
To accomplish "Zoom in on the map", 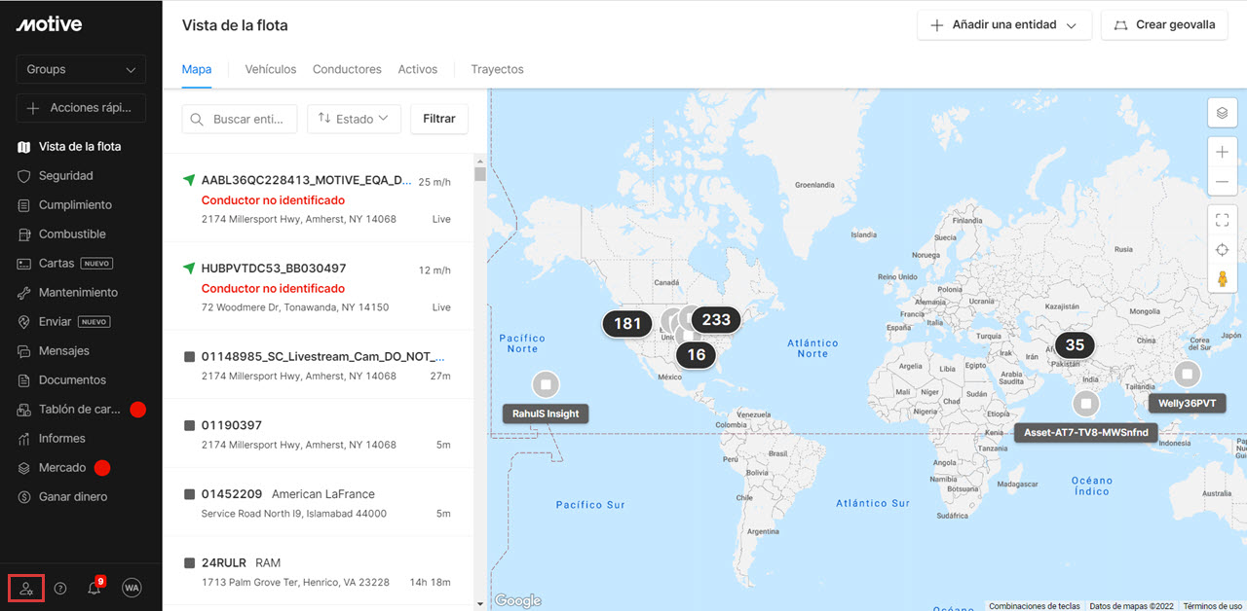I will (x=1222, y=153).
